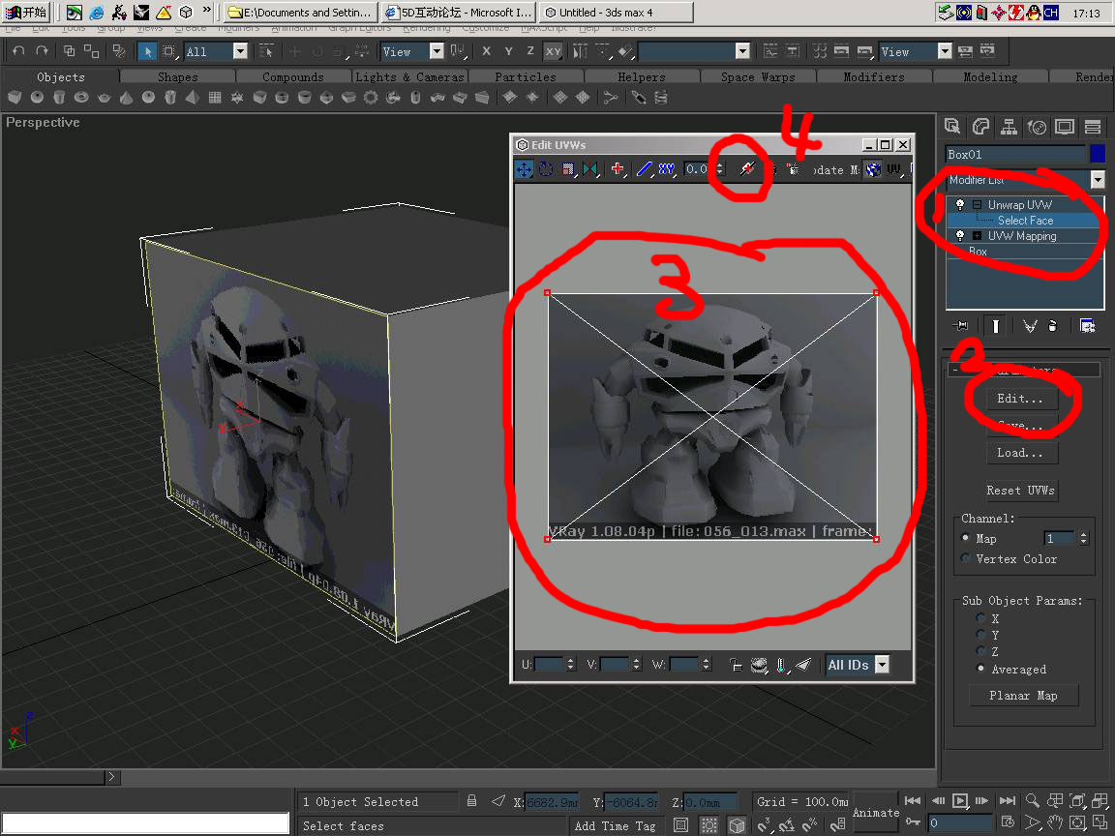Open the Create command panel tab
1115x836 pixels.
pos(952,127)
